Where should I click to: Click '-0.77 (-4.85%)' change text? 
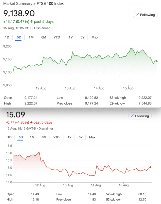(18, 123)
